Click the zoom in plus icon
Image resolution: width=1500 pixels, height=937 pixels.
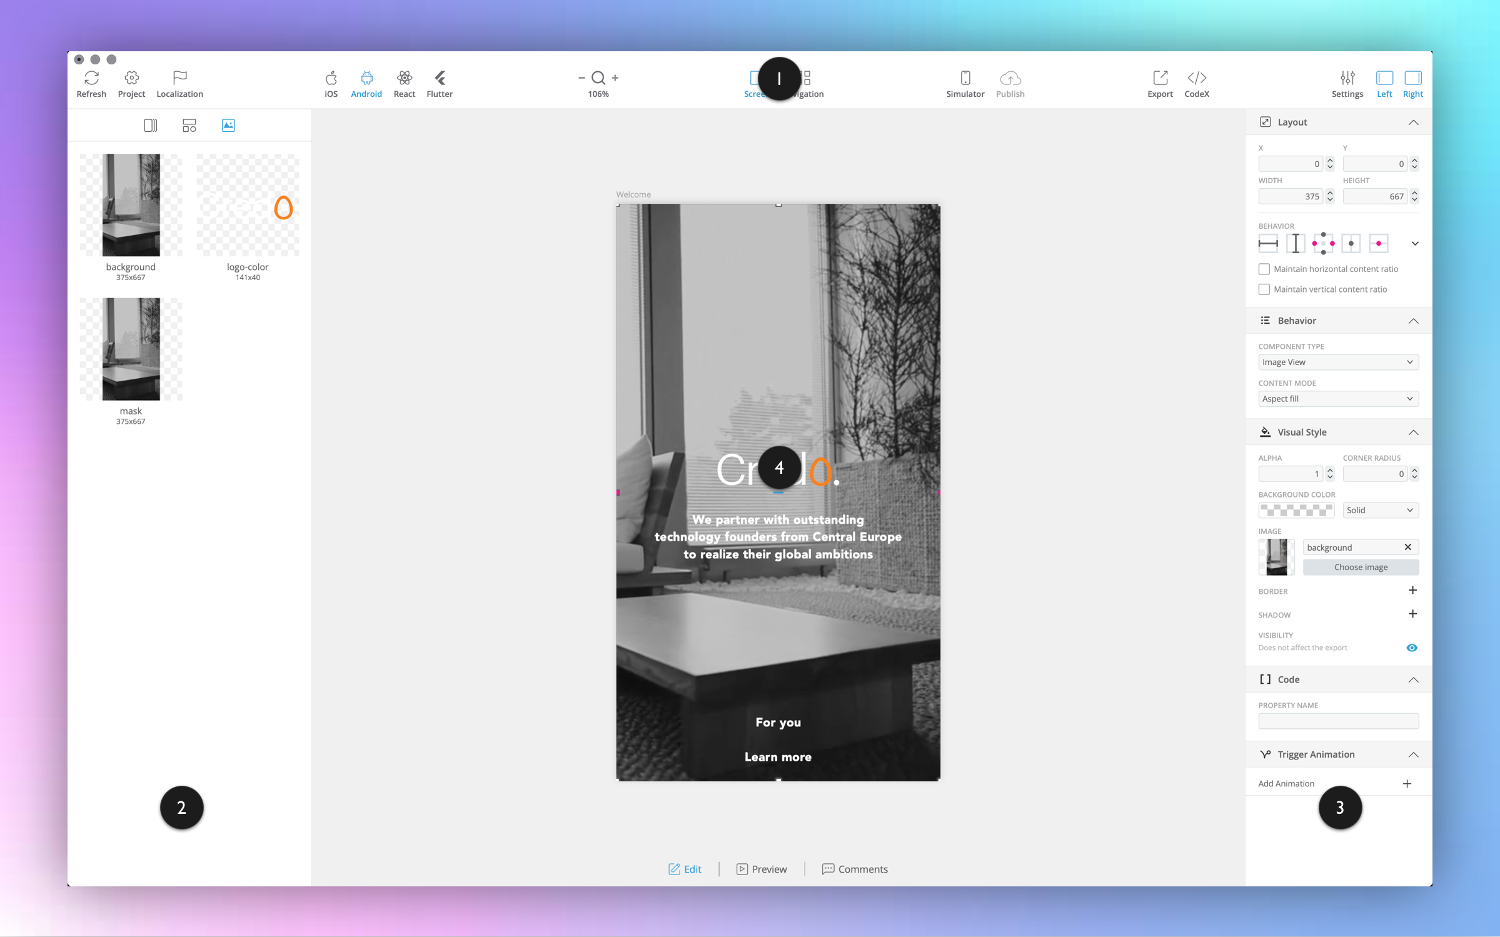pyautogui.click(x=615, y=78)
